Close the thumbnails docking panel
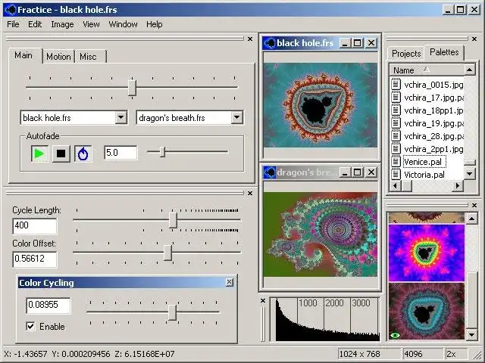Screen dimensions: 485x363 474,205
